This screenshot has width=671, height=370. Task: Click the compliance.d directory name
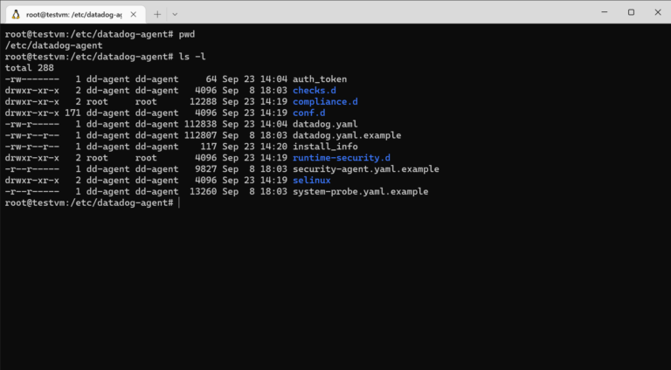click(325, 101)
